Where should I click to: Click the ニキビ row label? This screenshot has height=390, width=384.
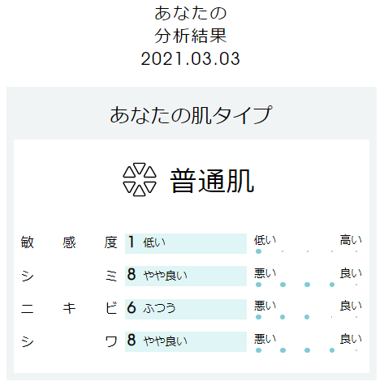(x=69, y=308)
